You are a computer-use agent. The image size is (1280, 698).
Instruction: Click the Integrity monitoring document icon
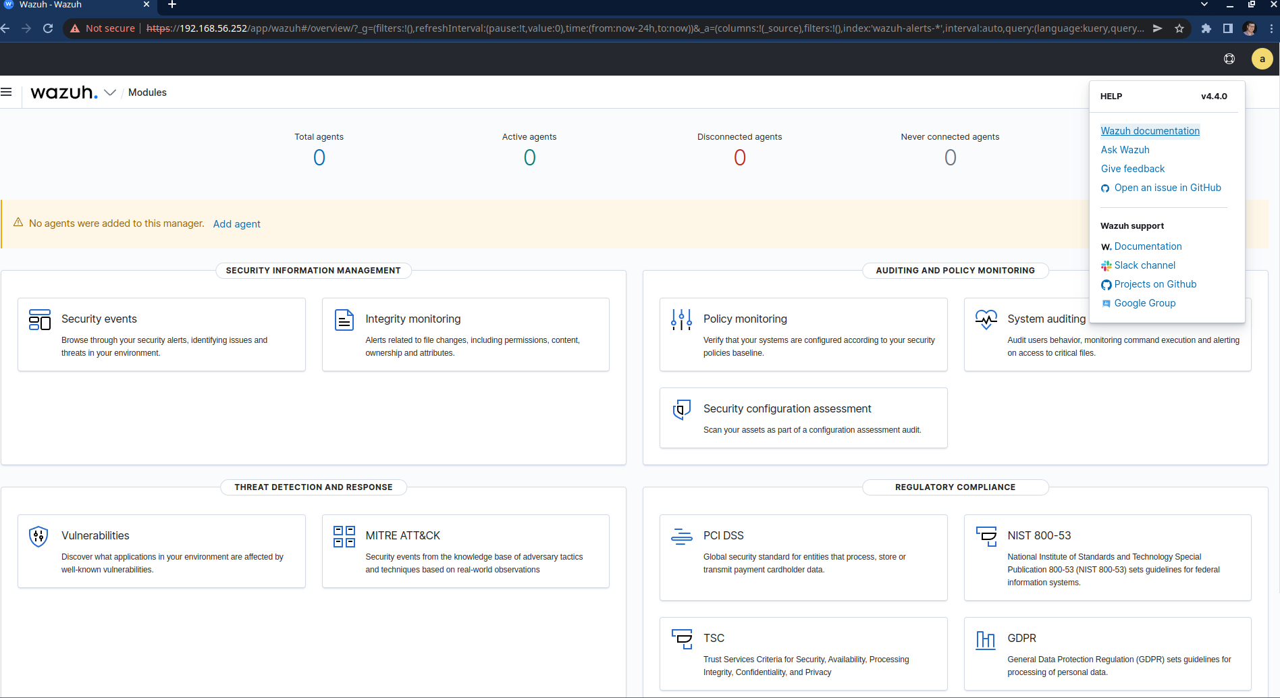344,320
